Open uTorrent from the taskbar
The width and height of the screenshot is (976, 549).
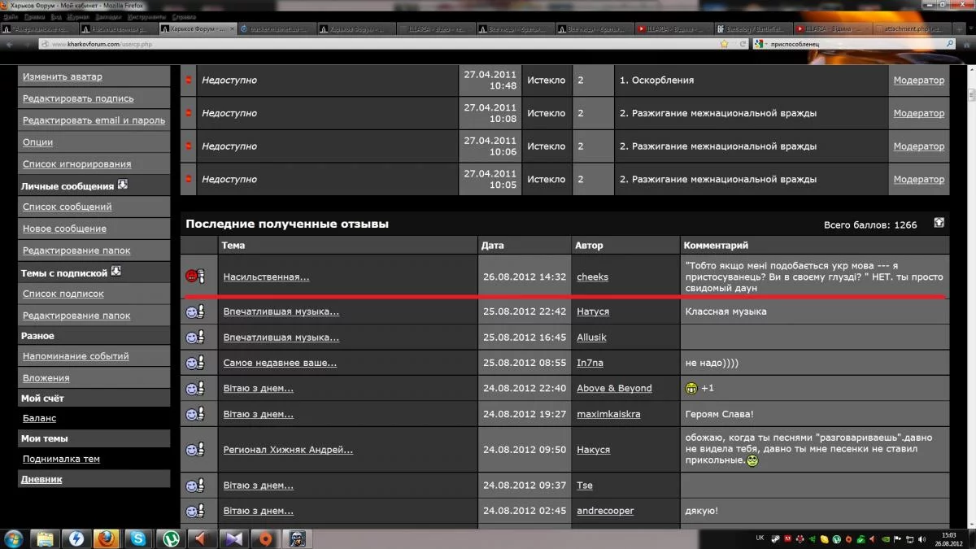click(x=170, y=538)
